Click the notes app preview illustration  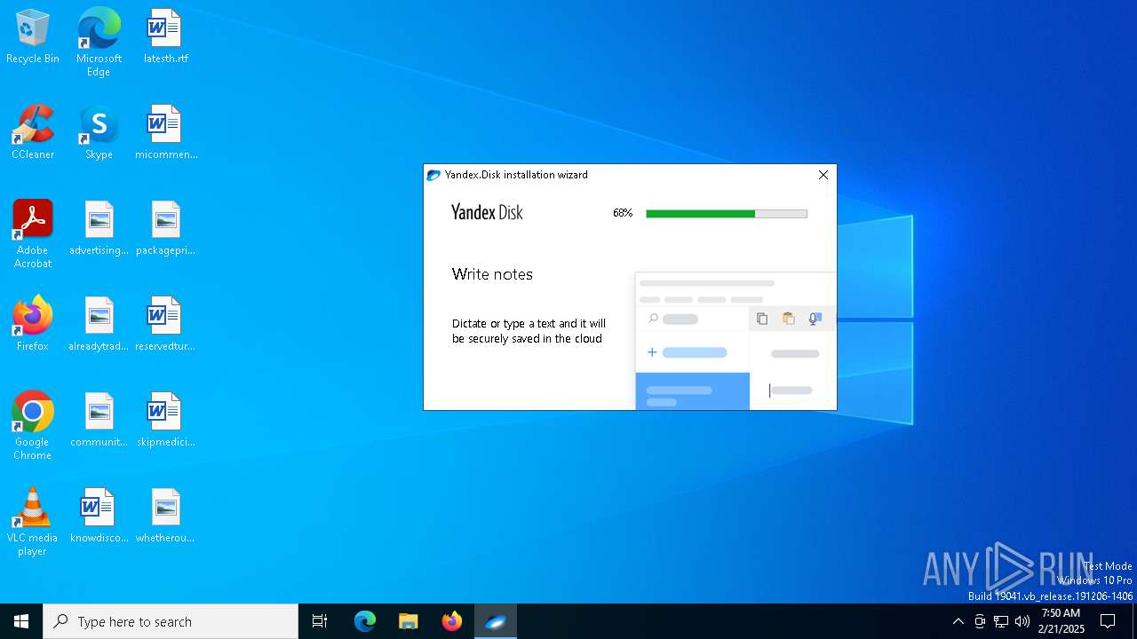click(735, 341)
